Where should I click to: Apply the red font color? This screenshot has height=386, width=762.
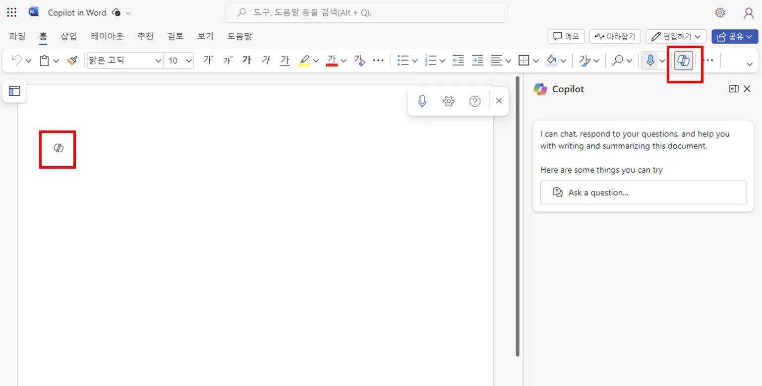coord(332,61)
